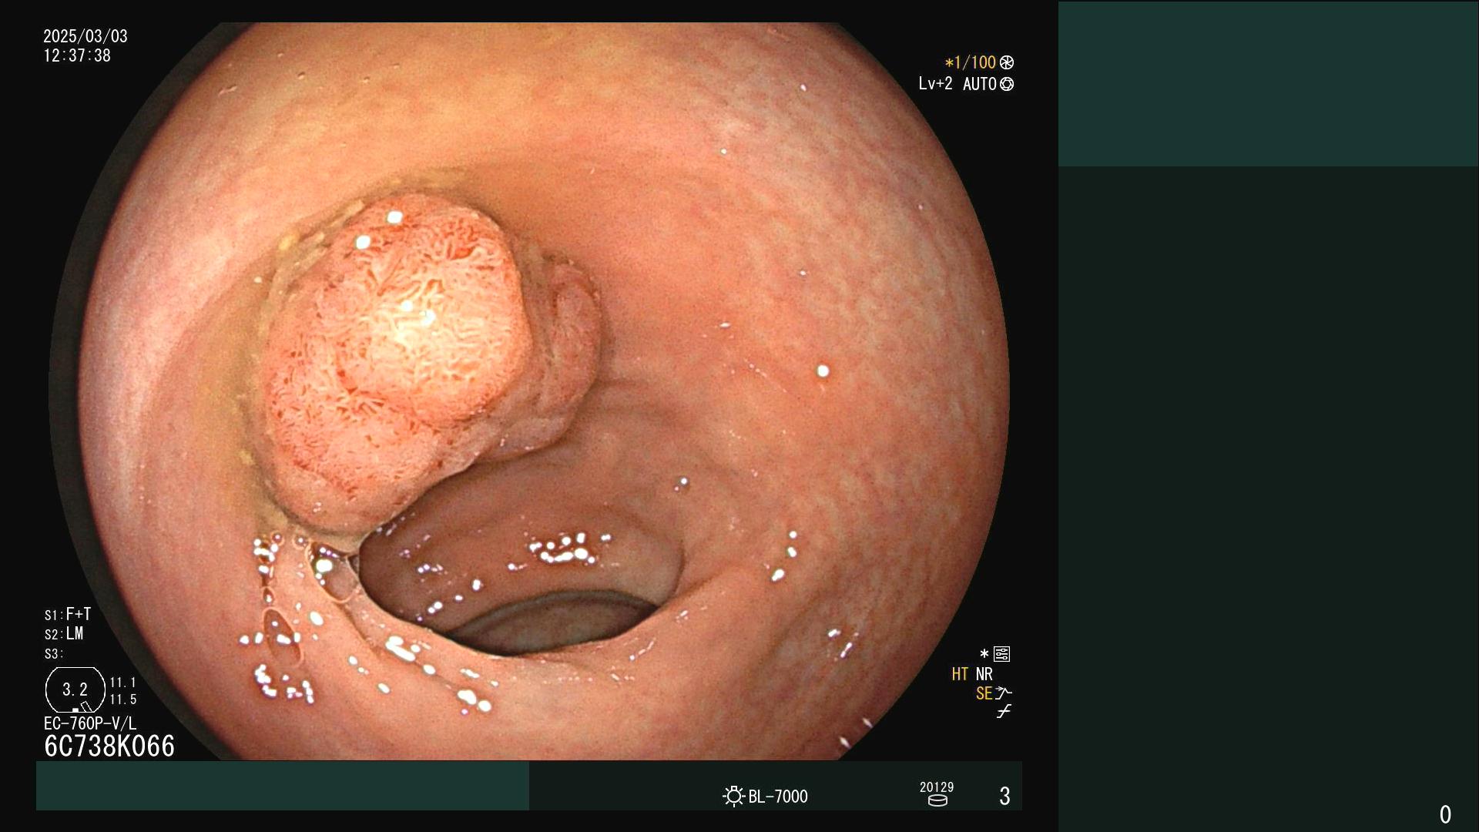
Task: Click the image settings sliders icon
Action: coord(1002,654)
